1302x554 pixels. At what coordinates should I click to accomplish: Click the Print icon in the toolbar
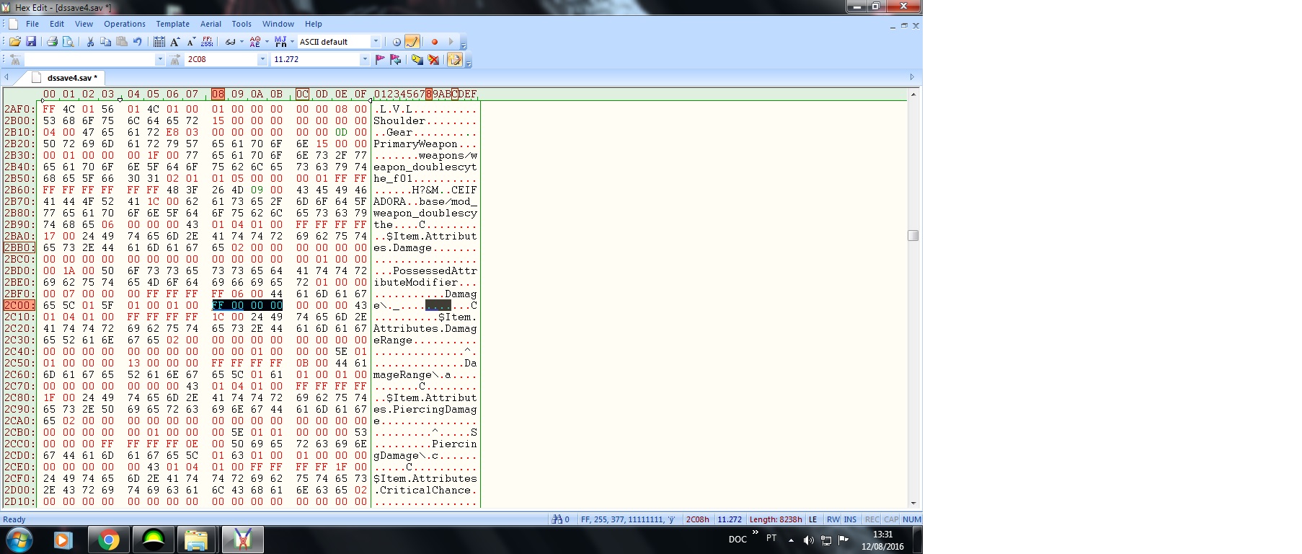pyautogui.click(x=52, y=42)
